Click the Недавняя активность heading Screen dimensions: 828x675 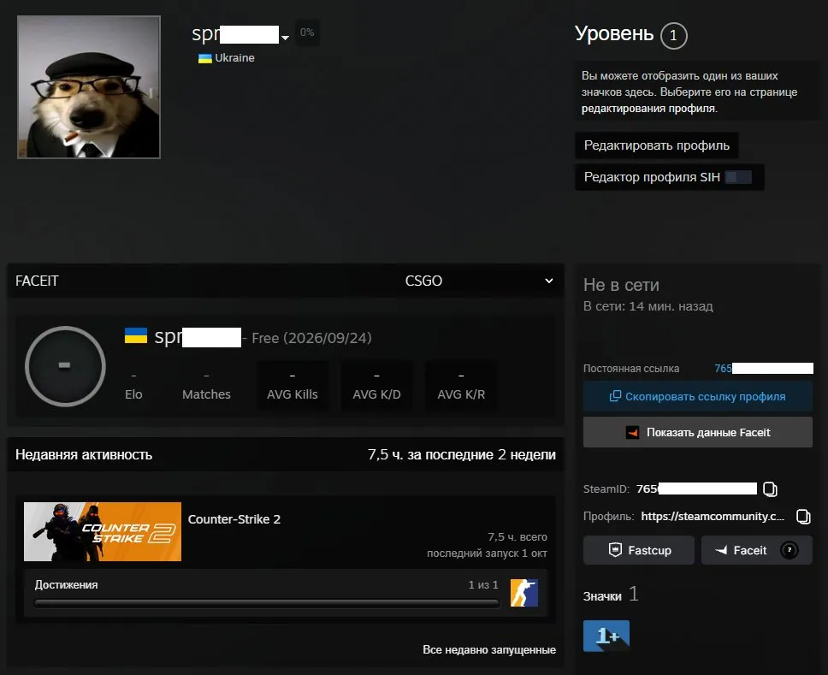tap(84, 455)
